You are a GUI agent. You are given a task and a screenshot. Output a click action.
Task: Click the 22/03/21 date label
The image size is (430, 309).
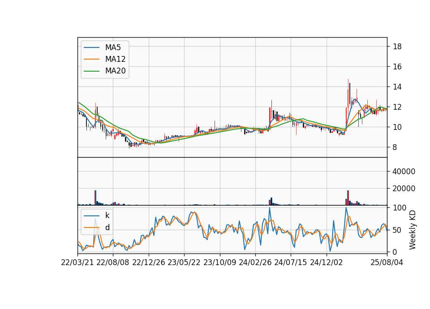point(77,262)
